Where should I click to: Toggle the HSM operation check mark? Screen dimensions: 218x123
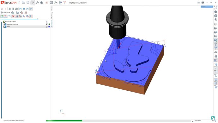pyautogui.click(x=47, y=27)
